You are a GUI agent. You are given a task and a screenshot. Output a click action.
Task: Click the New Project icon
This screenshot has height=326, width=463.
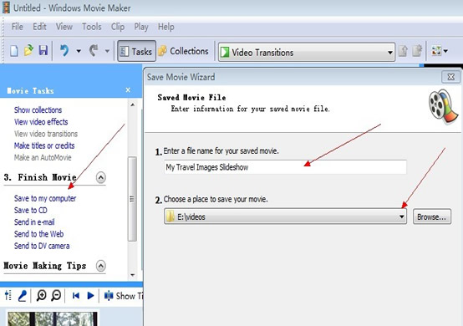tap(14, 51)
